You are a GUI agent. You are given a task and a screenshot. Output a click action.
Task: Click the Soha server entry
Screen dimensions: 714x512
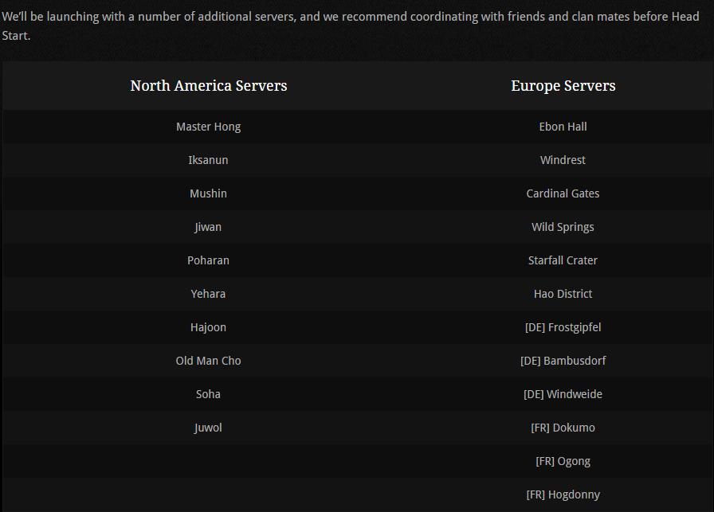tap(208, 394)
